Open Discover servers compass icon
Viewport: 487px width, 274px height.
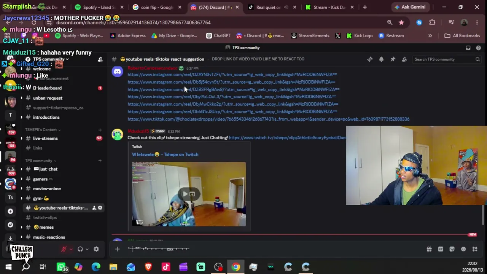tap(10, 225)
